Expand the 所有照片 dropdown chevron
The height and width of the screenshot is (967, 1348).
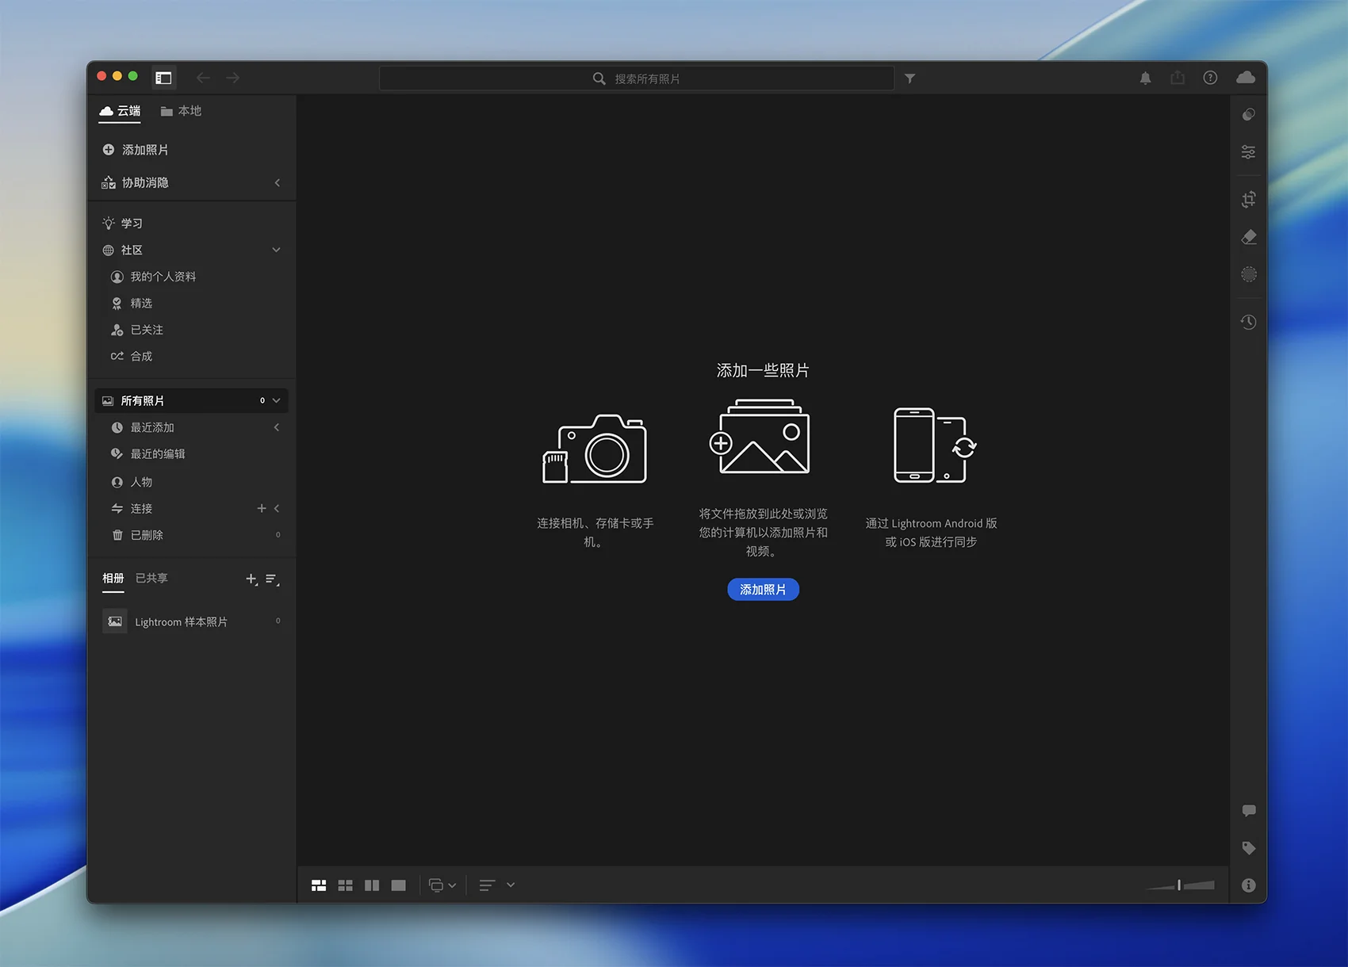(276, 401)
